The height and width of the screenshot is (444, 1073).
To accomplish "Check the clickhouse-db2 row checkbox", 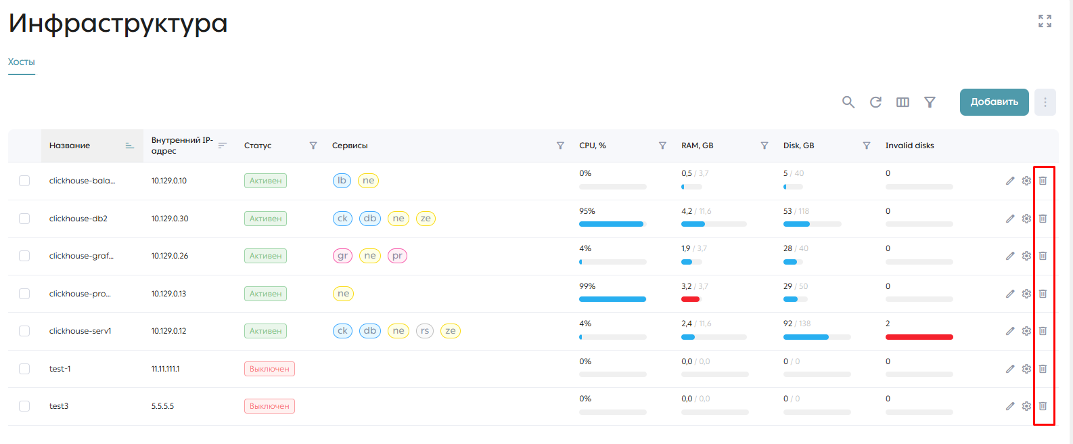I will (x=24, y=219).
